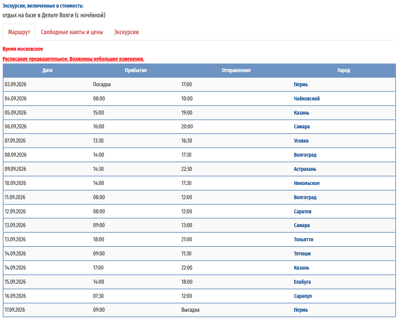Click the underlined Расписание предварительное notice
Viewport: 398px width, 320px height.
point(73,59)
